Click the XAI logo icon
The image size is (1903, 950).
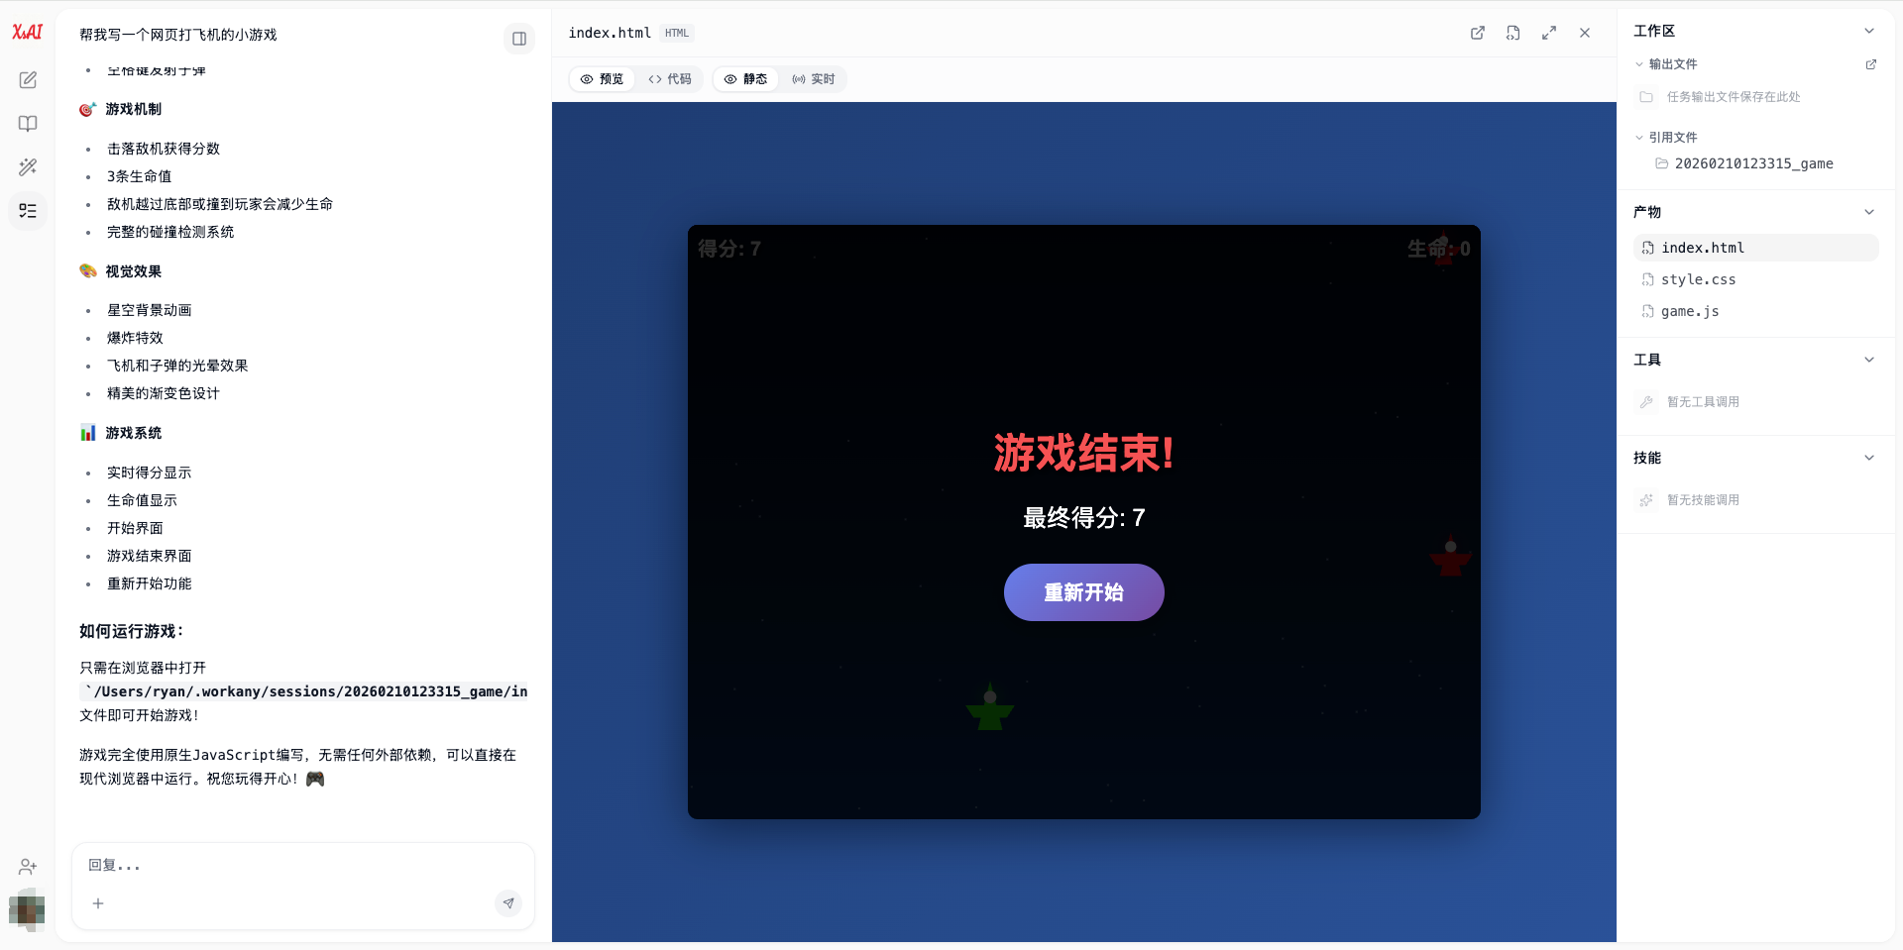(x=28, y=33)
